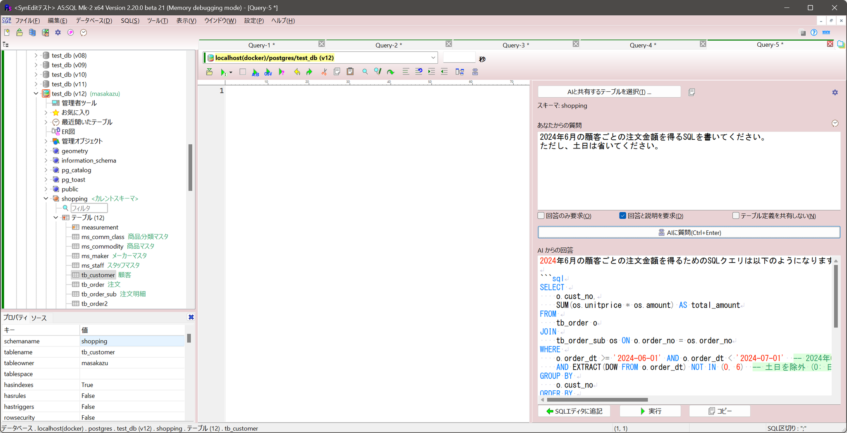
Task: Expand test_db (v11) node
Action: (36, 84)
